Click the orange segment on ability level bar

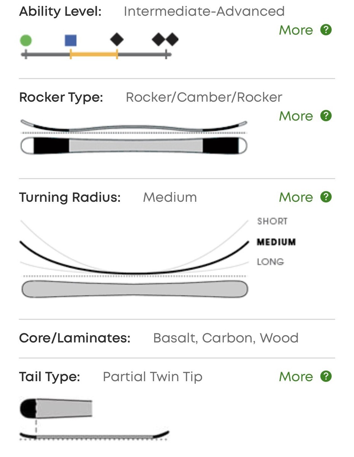94,55
